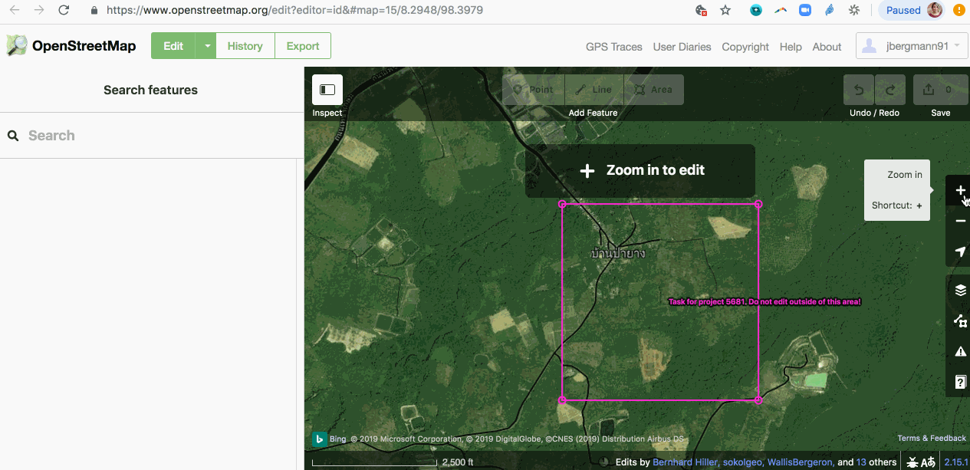Click the show my location arrow
The width and height of the screenshot is (970, 470).
959,251
